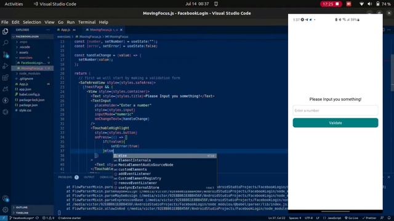Open the Help menu
The image size is (394, 221).
pyautogui.click(x=103, y=22)
